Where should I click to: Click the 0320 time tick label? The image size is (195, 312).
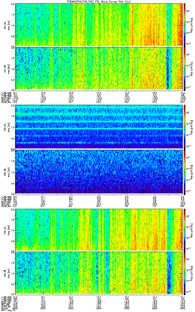click(x=127, y=308)
